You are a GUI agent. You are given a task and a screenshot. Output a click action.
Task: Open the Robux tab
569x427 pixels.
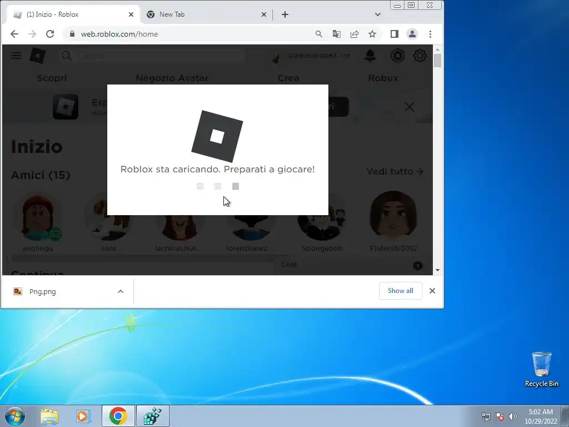(383, 78)
